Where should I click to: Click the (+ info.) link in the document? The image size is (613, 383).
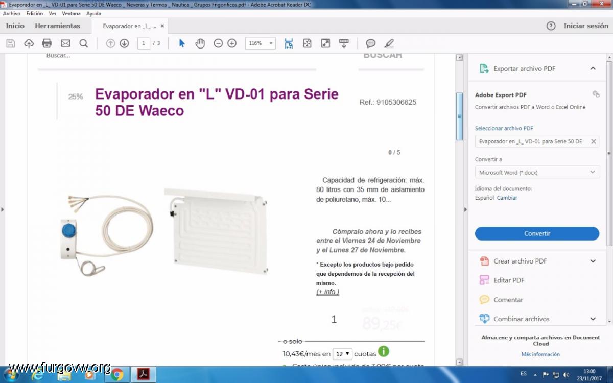pyautogui.click(x=327, y=292)
